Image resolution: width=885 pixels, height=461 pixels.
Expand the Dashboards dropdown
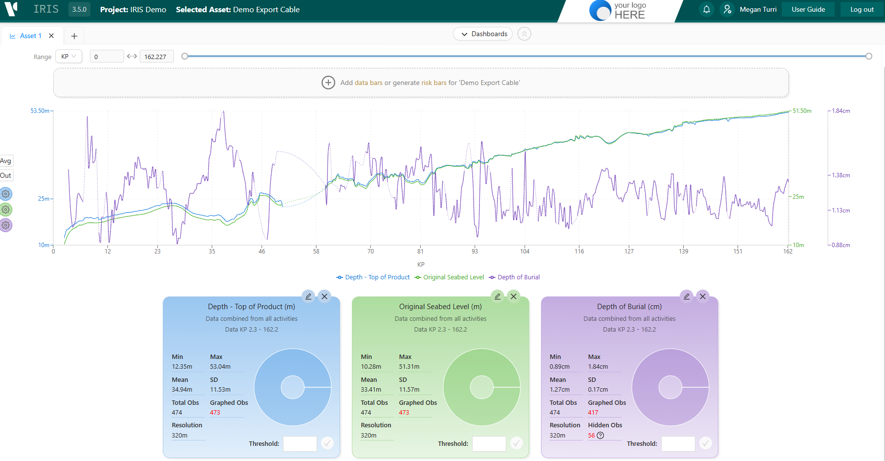click(483, 34)
